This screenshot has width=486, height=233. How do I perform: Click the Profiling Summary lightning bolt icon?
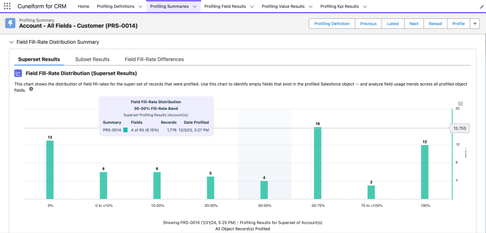coord(10,23)
